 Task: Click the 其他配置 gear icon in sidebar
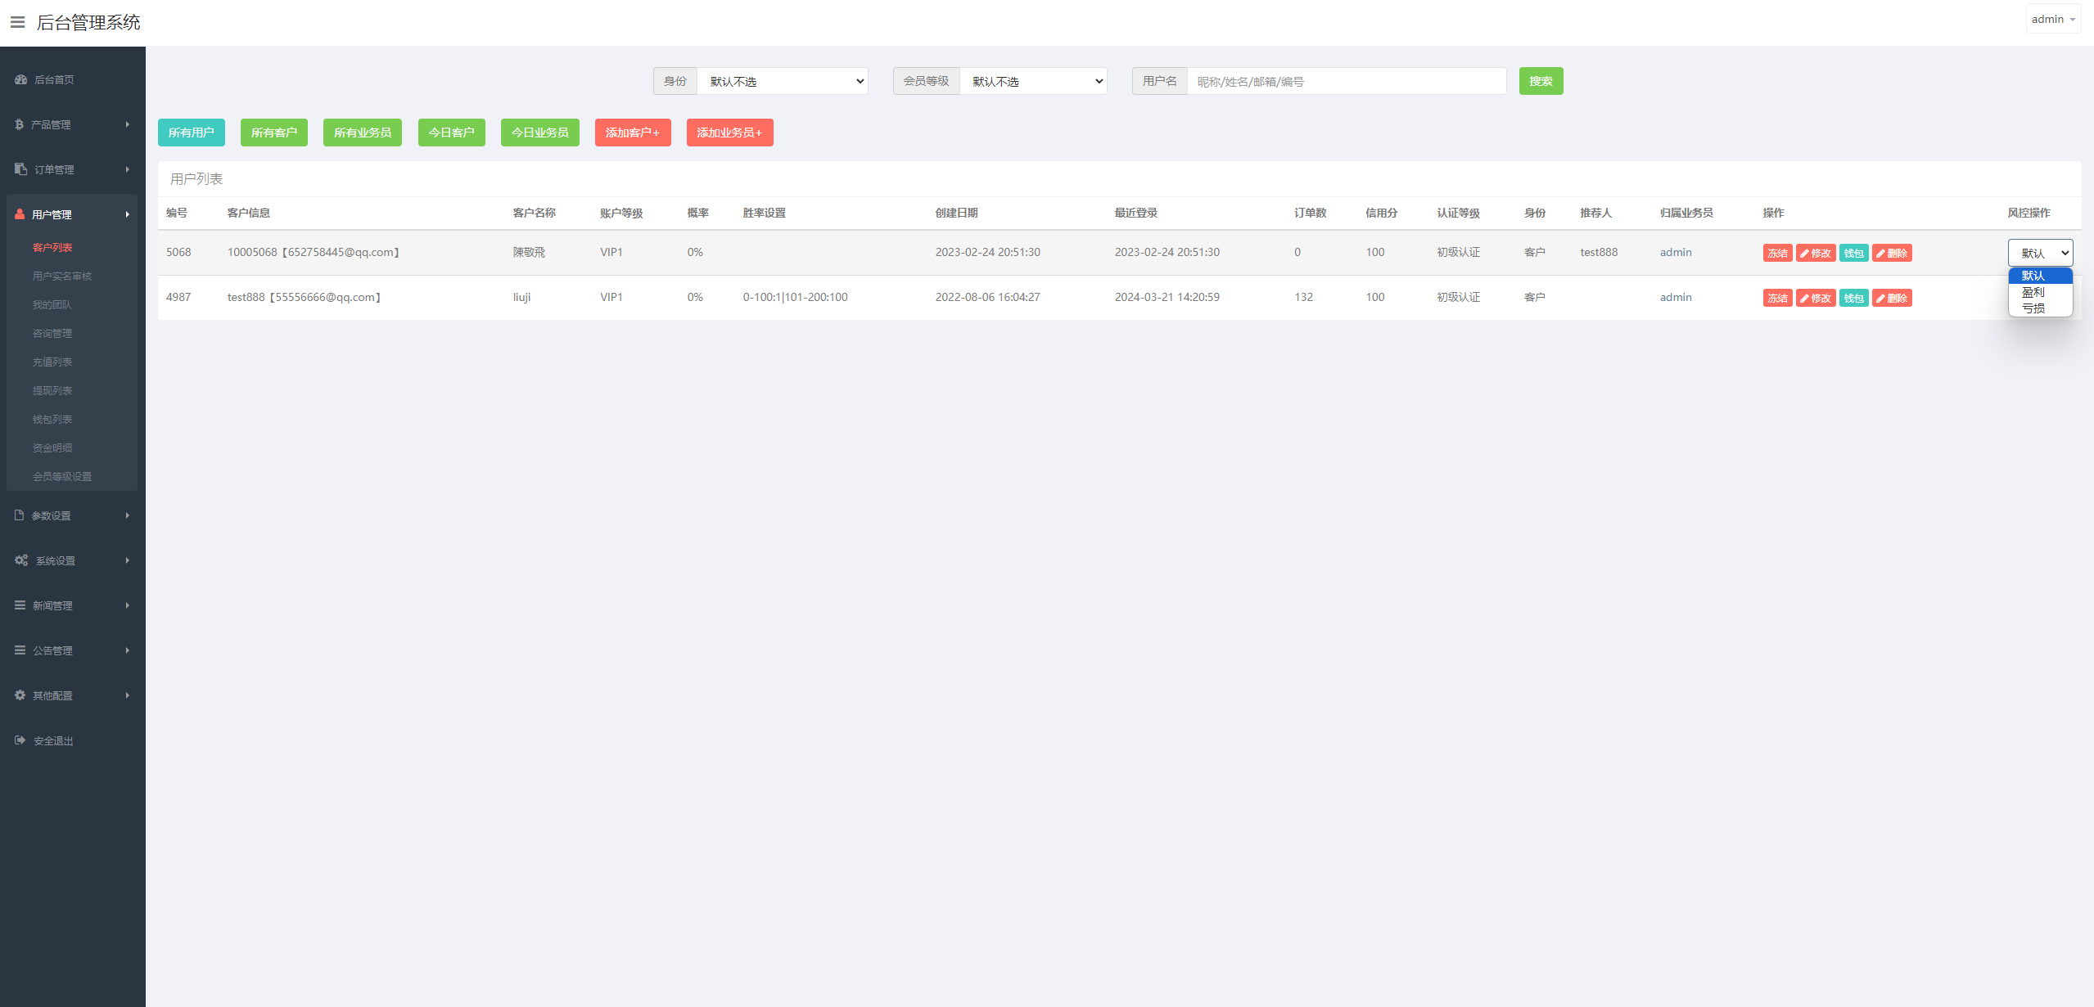(20, 695)
